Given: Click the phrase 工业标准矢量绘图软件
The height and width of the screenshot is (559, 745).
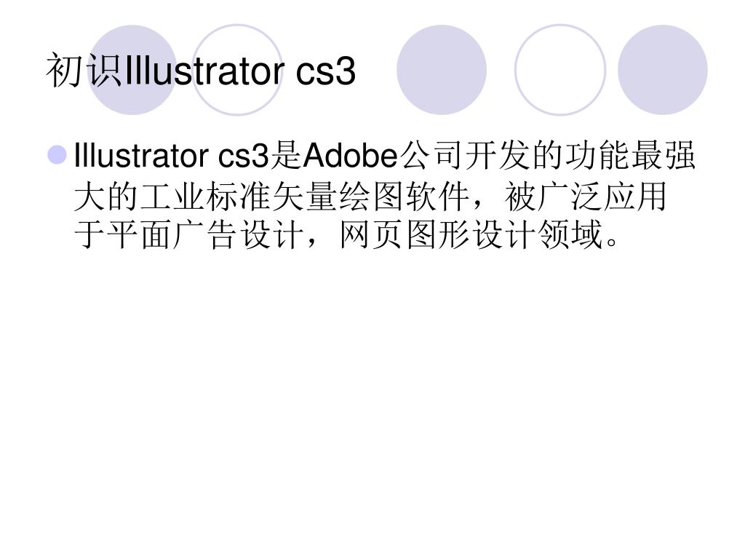Looking at the screenshot, I should (x=305, y=197).
